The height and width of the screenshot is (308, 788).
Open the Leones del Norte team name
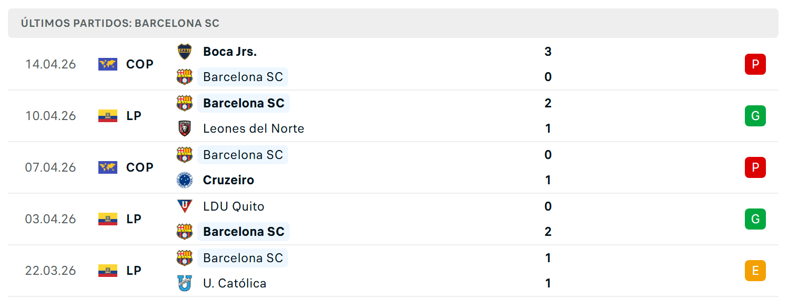254,128
